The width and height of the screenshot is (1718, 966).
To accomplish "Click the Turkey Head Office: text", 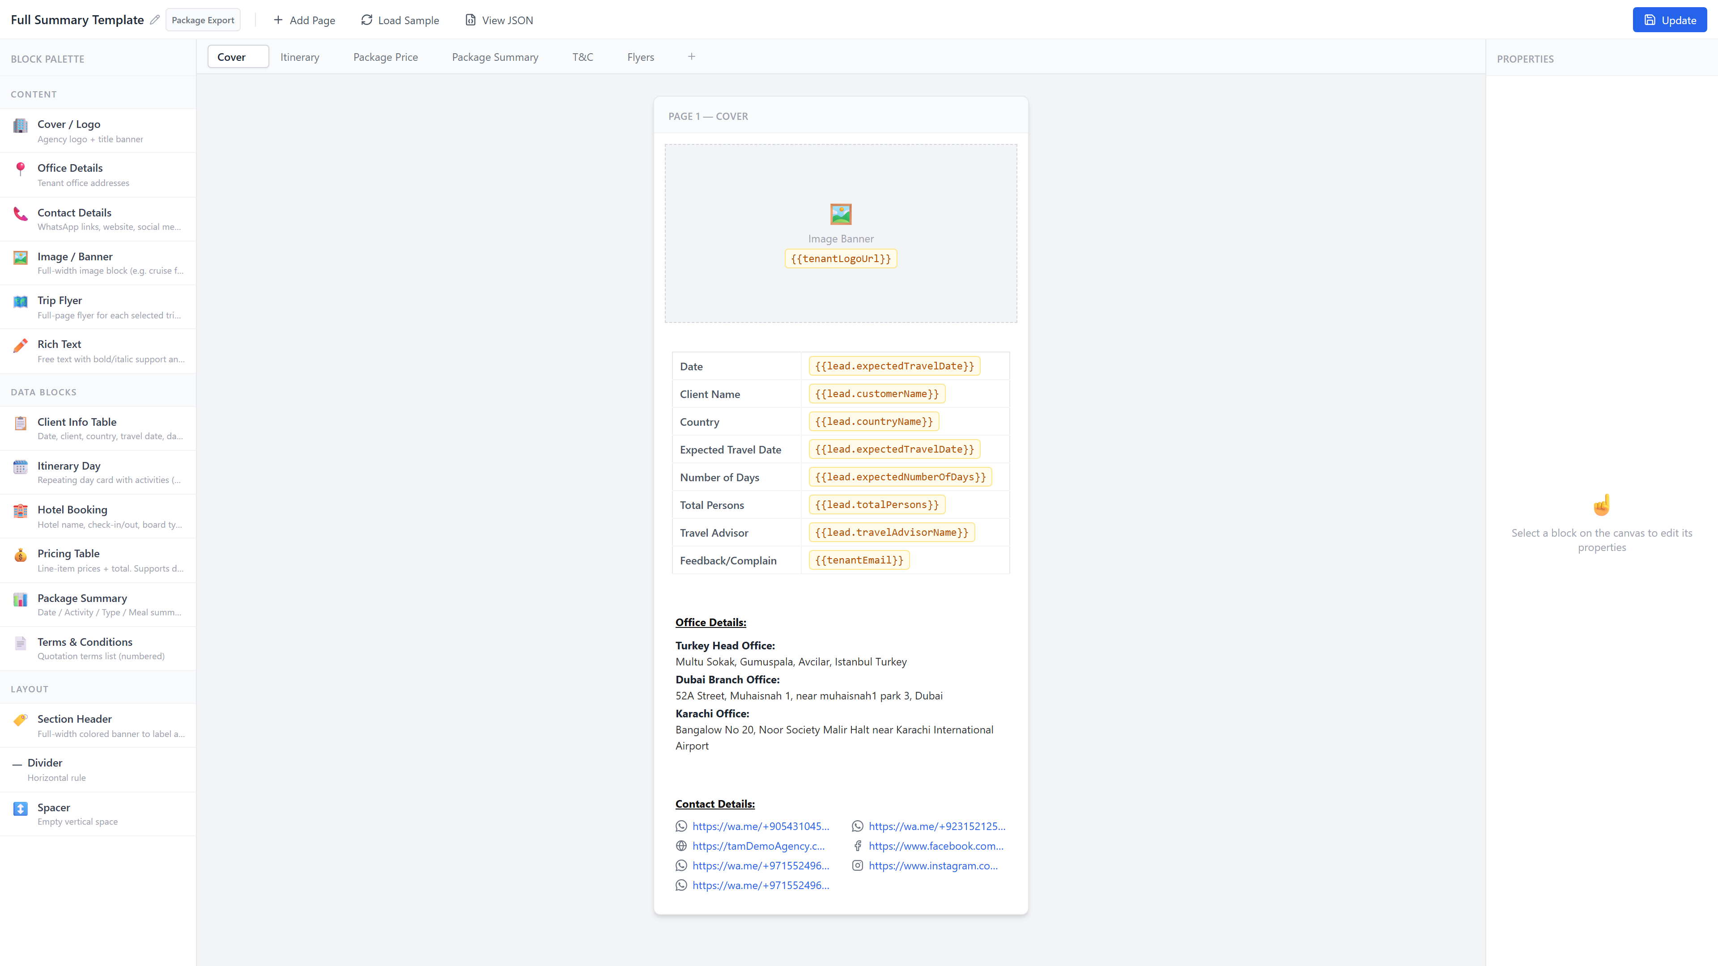I will click(725, 645).
